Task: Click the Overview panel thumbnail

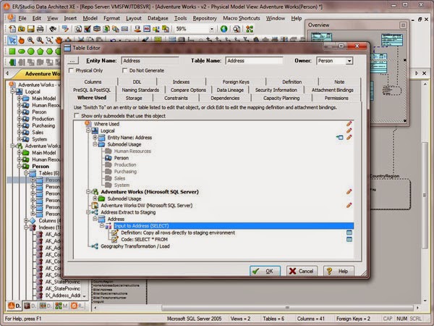Action: tap(357, 78)
